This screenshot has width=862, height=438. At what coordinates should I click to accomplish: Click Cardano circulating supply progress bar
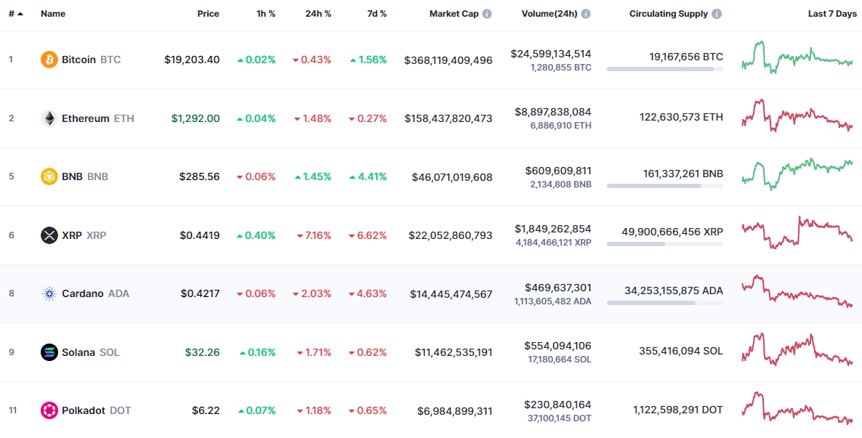point(664,303)
